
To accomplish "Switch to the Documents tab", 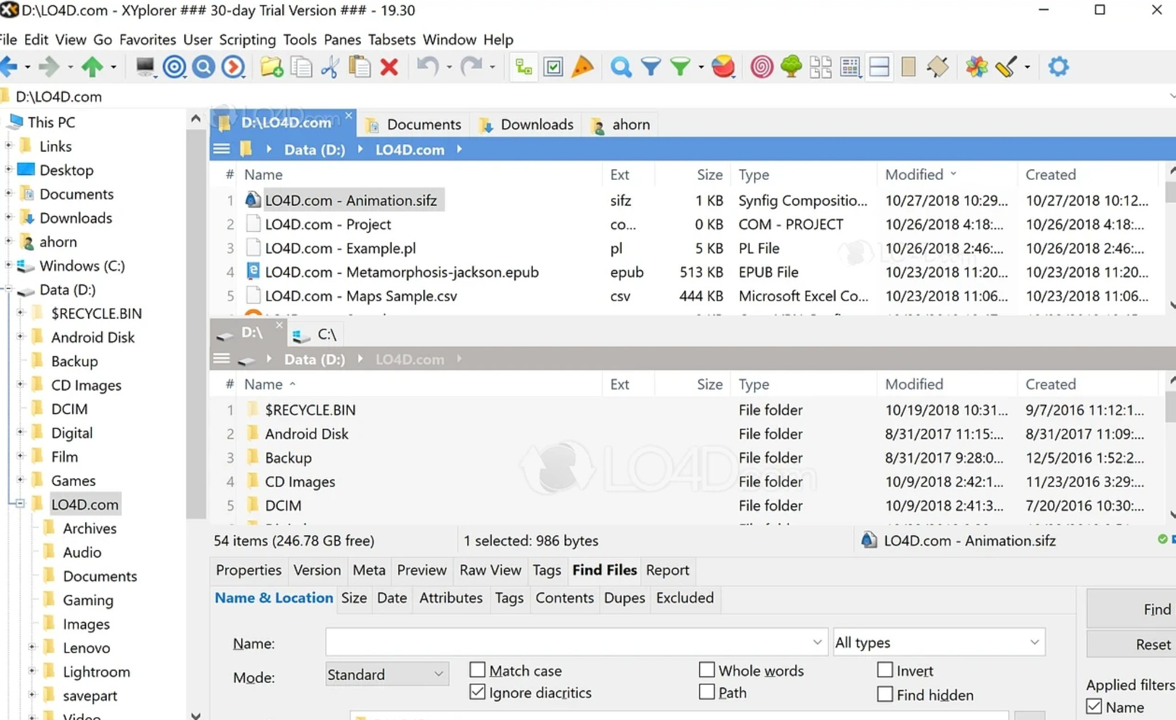I will click(414, 124).
